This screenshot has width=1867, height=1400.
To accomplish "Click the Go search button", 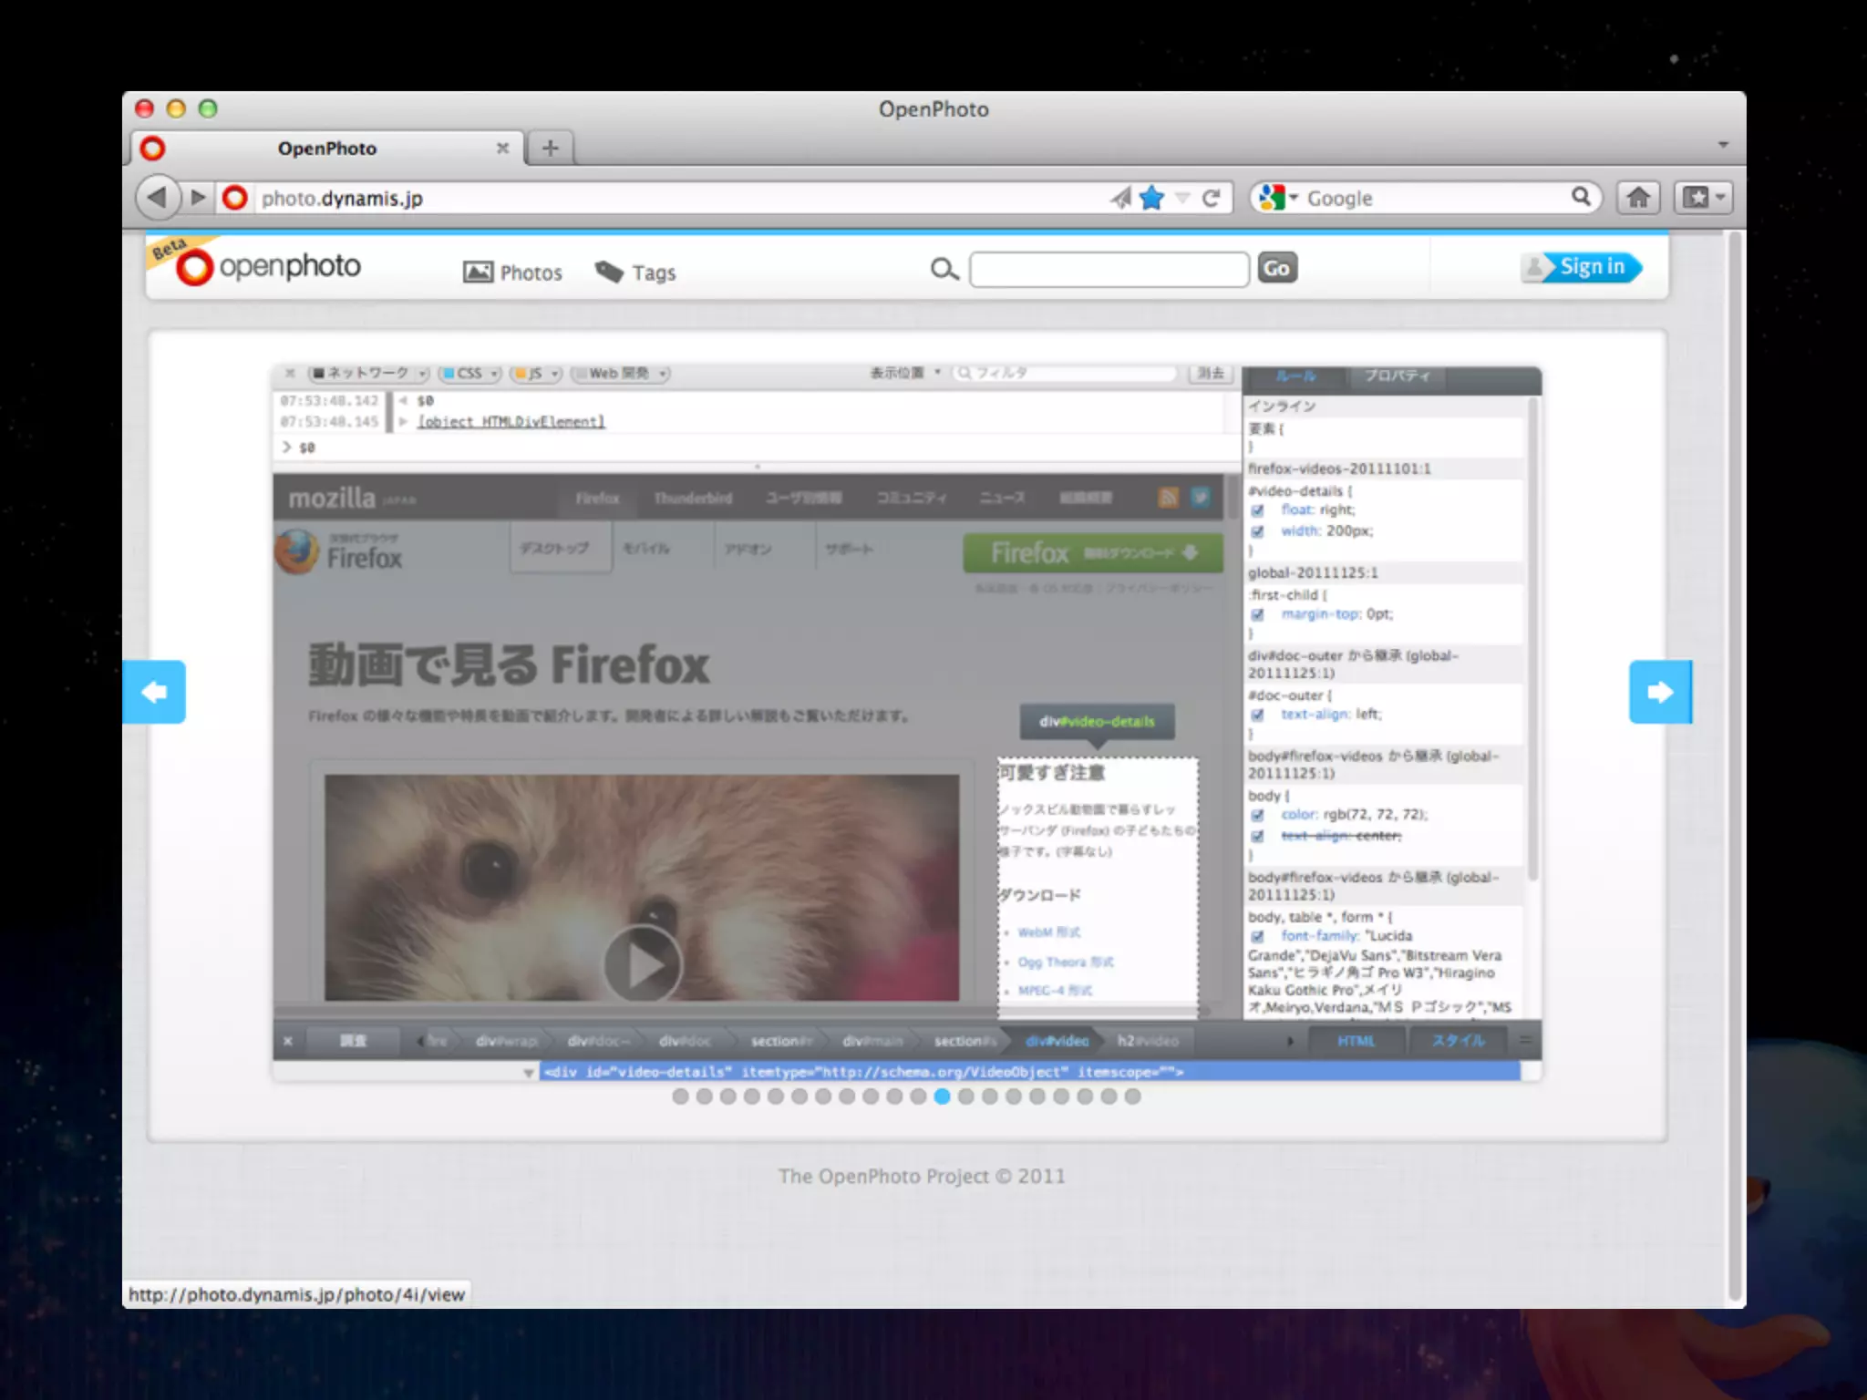I will (1276, 268).
